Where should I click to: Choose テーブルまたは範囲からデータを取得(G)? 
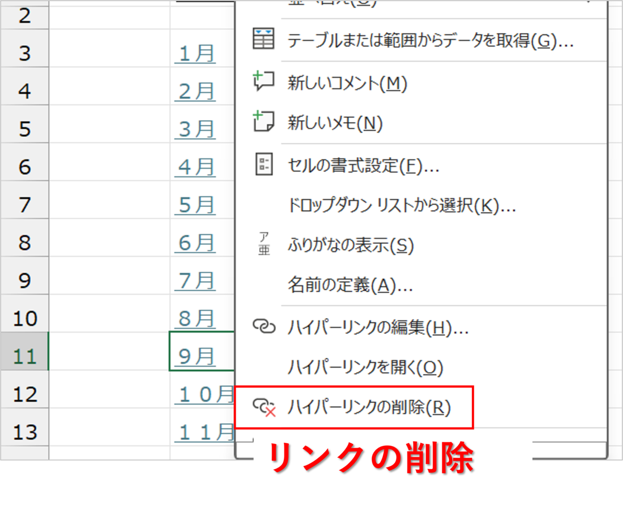[431, 40]
